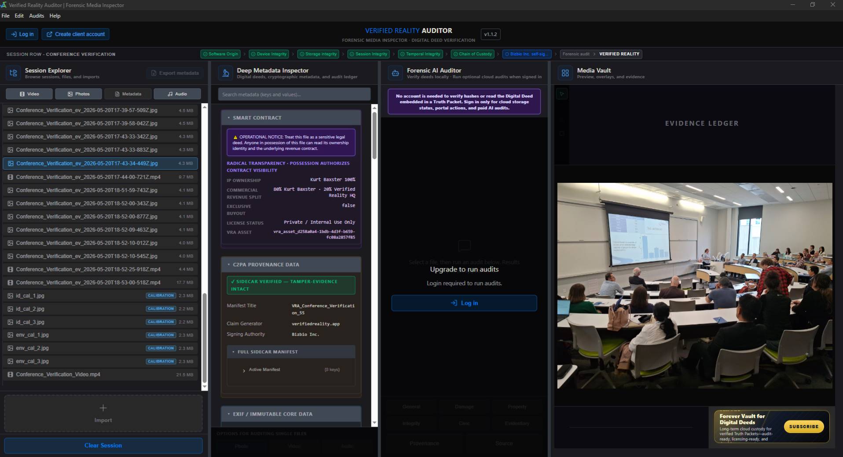Screen dimensions: 843x457
Task: Click the Forensic AI Auditor robot icon
Action: [396, 73]
